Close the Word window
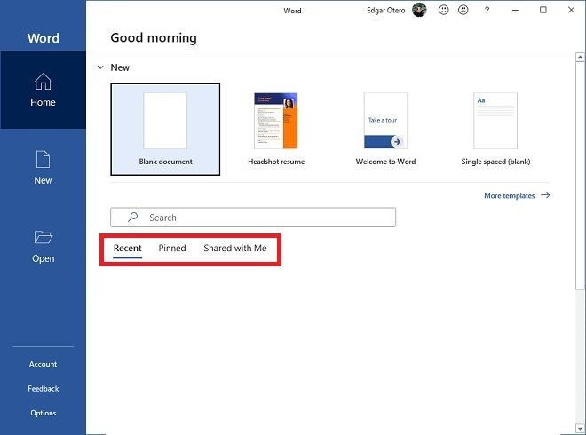Screen dimensions: 586x435 571,10
